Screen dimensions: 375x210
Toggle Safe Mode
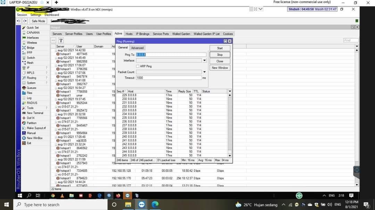38,21
